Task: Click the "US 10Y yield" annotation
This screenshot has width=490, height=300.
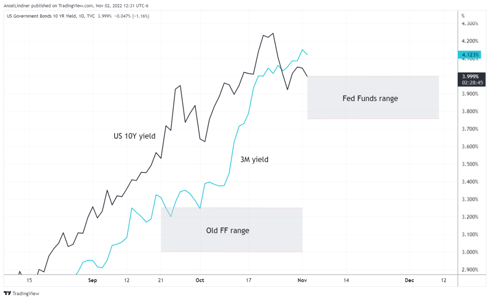Action: click(134, 136)
